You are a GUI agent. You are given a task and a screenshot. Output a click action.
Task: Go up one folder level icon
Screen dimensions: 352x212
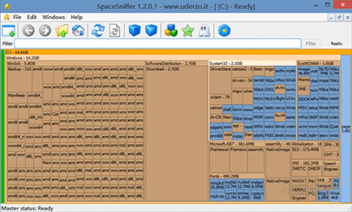coord(61,31)
